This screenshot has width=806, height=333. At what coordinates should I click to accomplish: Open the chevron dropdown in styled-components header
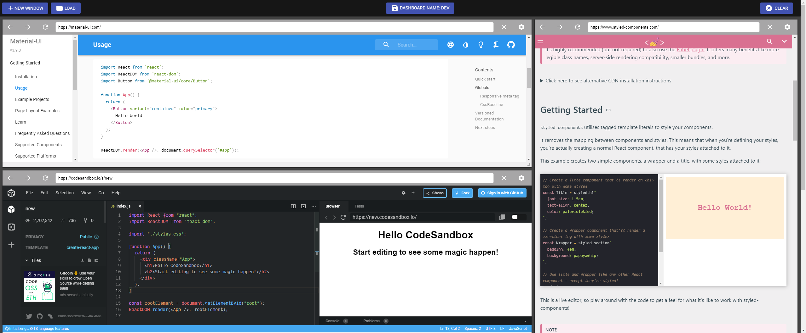(784, 41)
